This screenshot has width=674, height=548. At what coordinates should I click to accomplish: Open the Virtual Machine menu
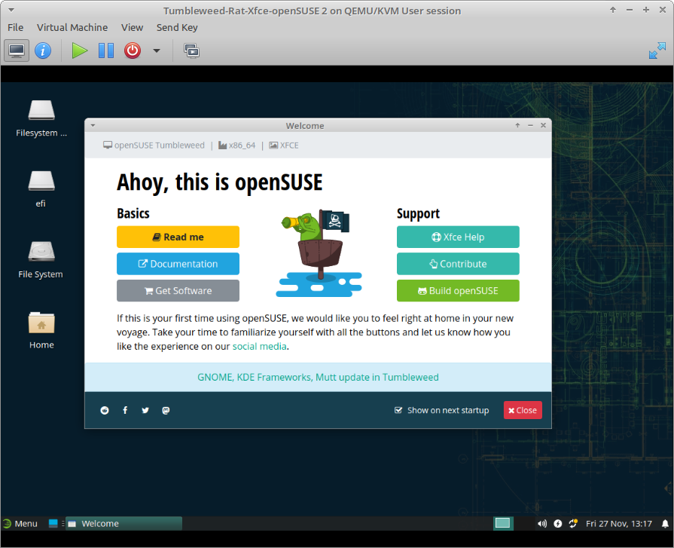[72, 27]
